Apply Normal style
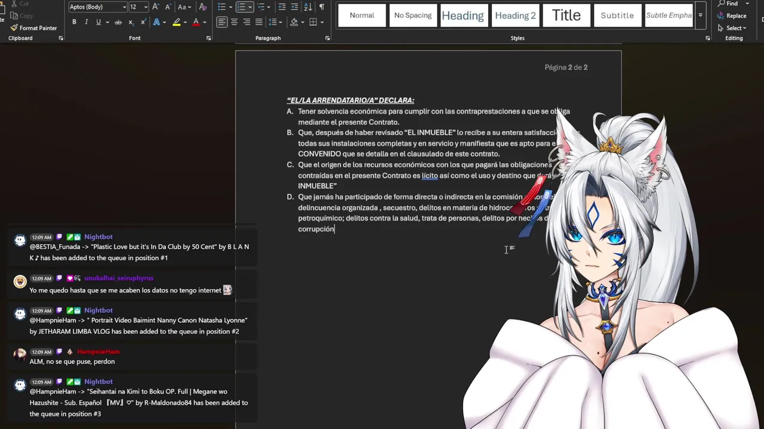This screenshot has width=764, height=429. (362, 15)
